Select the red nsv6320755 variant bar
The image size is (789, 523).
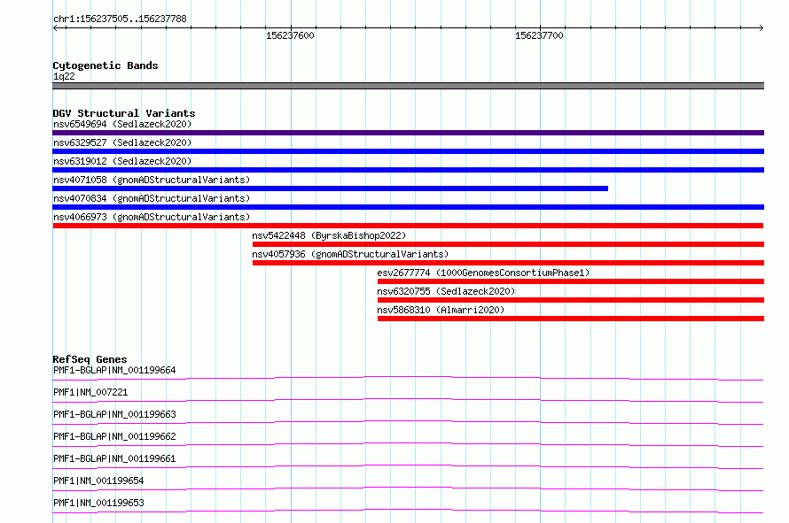[x=571, y=300]
